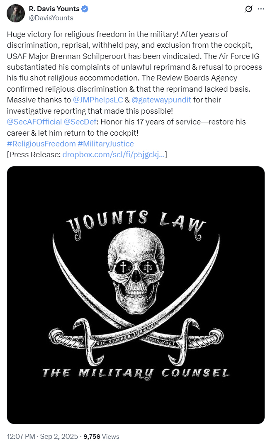The image size is (270, 443).
Task: Click the Younts Law title text in the image
Action: tap(136, 224)
